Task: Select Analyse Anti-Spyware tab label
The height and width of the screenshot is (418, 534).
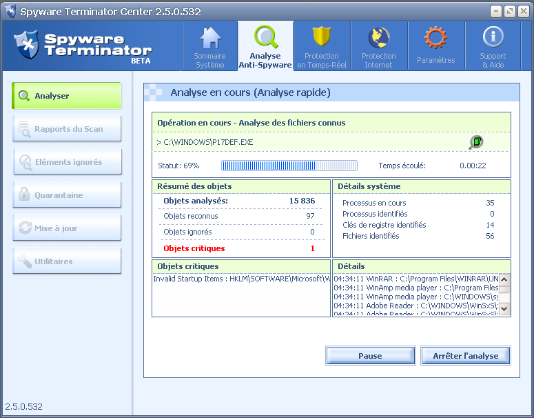Action: pyautogui.click(x=265, y=60)
